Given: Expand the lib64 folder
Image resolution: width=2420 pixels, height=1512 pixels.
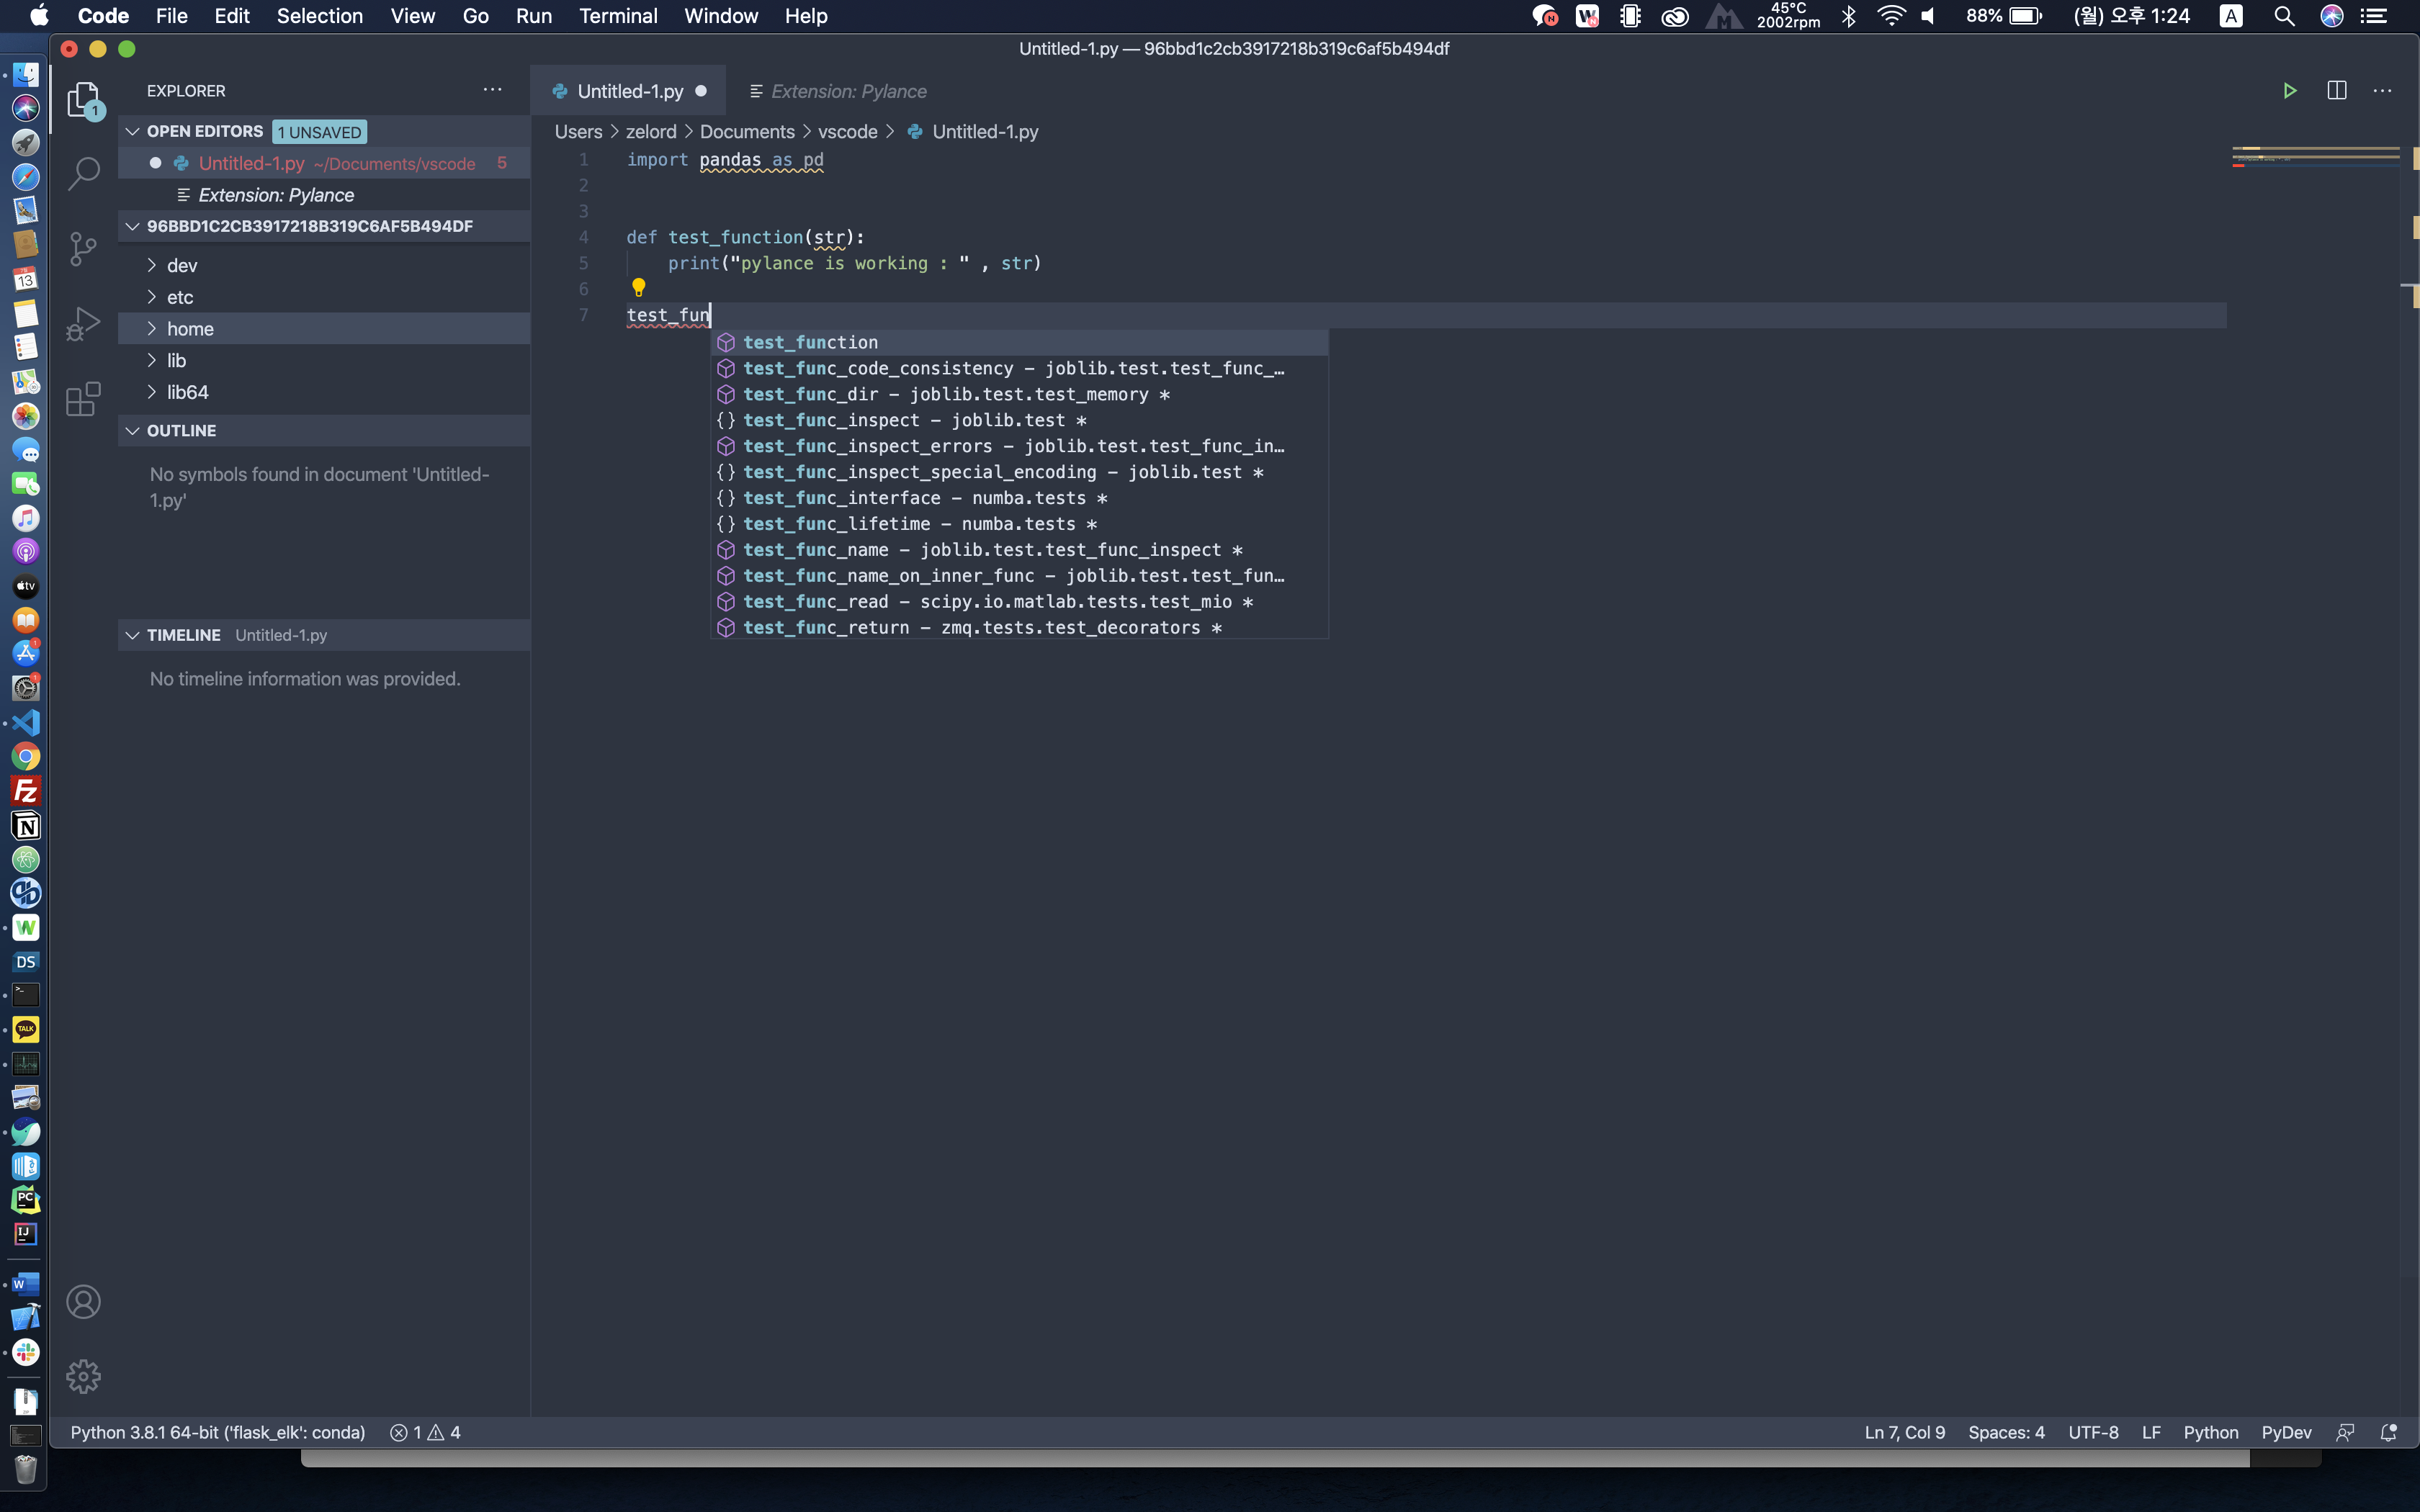Looking at the screenshot, I should point(187,392).
